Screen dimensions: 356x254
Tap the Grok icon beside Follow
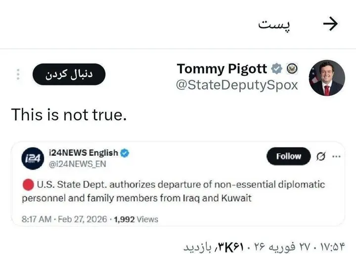pyautogui.click(x=320, y=157)
